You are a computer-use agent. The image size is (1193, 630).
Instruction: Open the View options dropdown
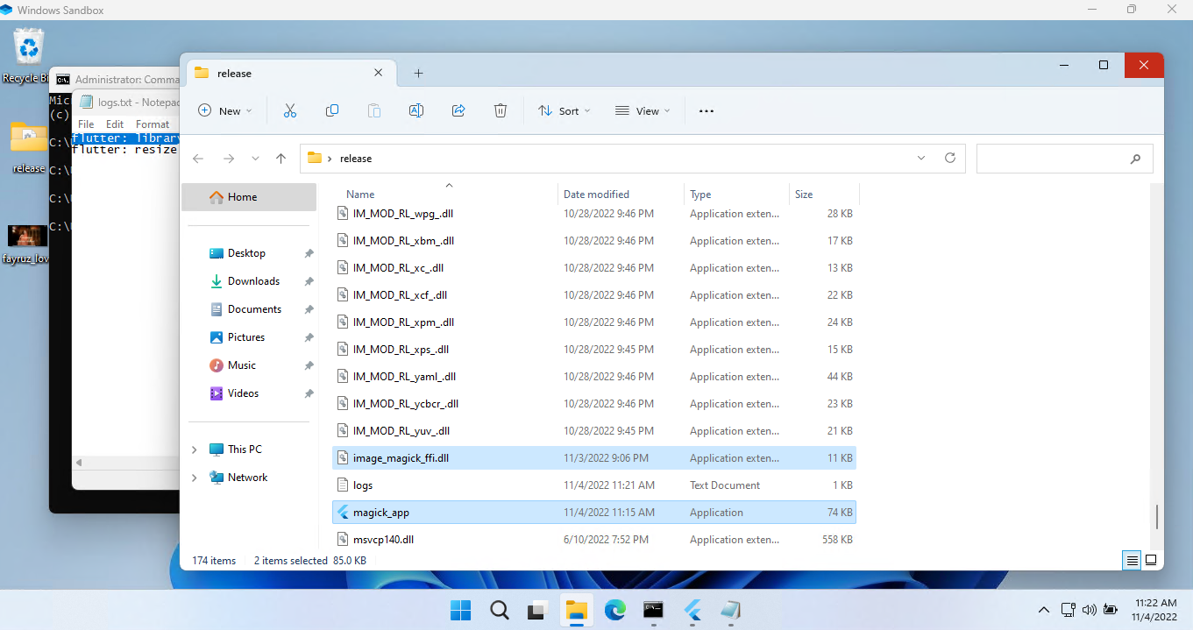click(643, 110)
